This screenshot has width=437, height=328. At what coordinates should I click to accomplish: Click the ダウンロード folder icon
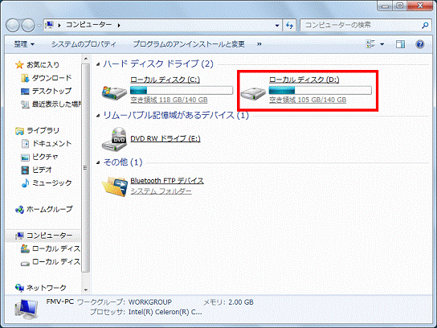point(25,78)
